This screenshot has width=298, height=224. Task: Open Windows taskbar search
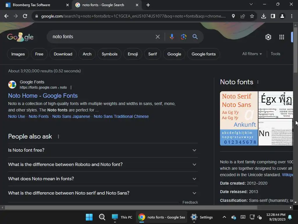pyautogui.click(x=102, y=217)
